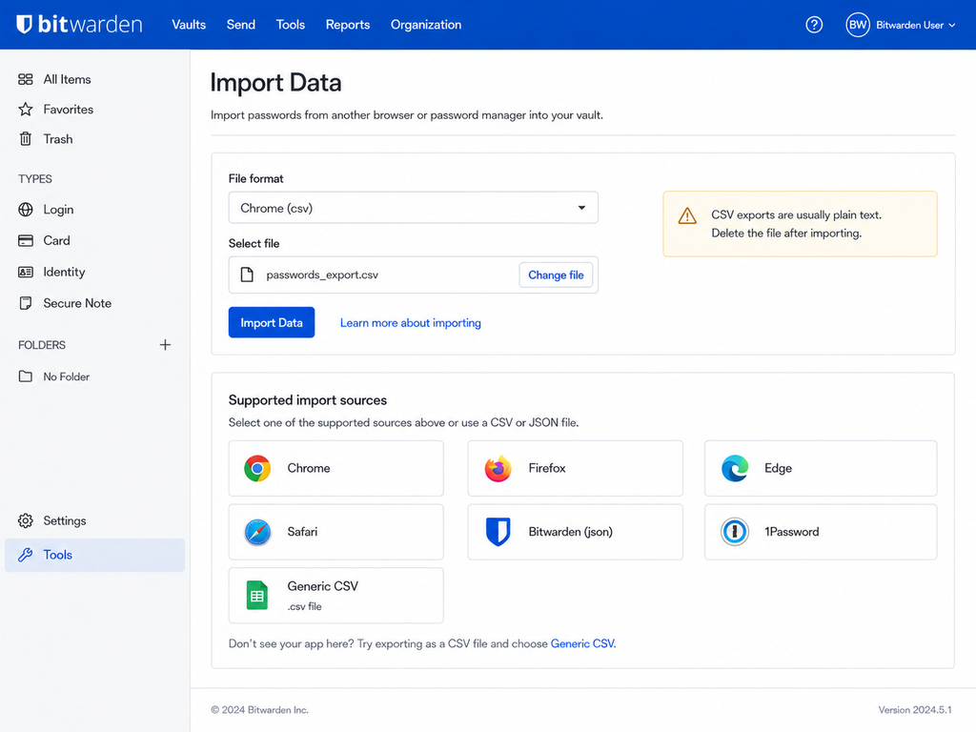Click the Favorites star icon
Image resolution: width=976 pixels, height=732 pixels.
(26, 109)
